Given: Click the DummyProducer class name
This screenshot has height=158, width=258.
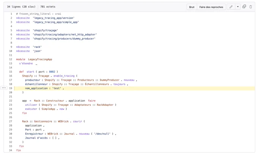Looking at the screenshot, I should tap(110, 80).
